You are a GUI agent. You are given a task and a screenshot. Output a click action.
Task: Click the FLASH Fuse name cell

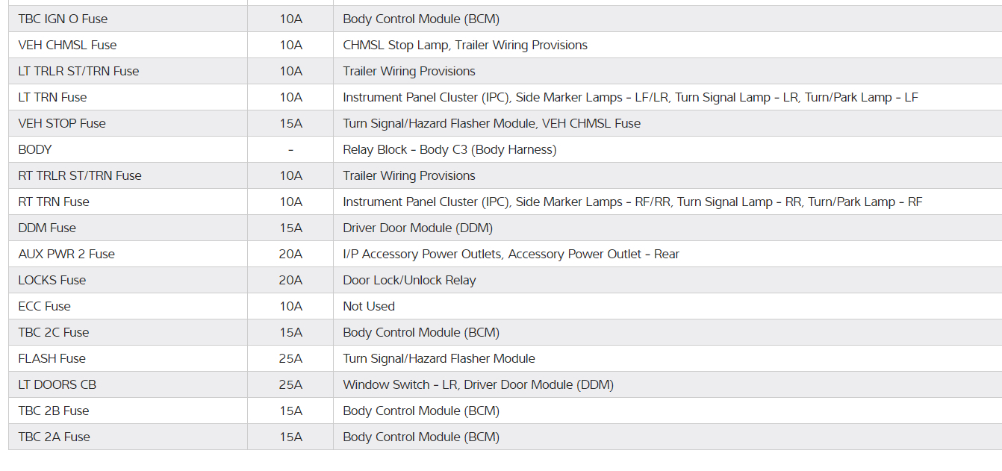(x=52, y=358)
